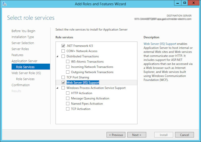Viewport: 201px width, 142px height.
Task: Tick Message Queuing Activation checkbox
Action: coord(68,98)
